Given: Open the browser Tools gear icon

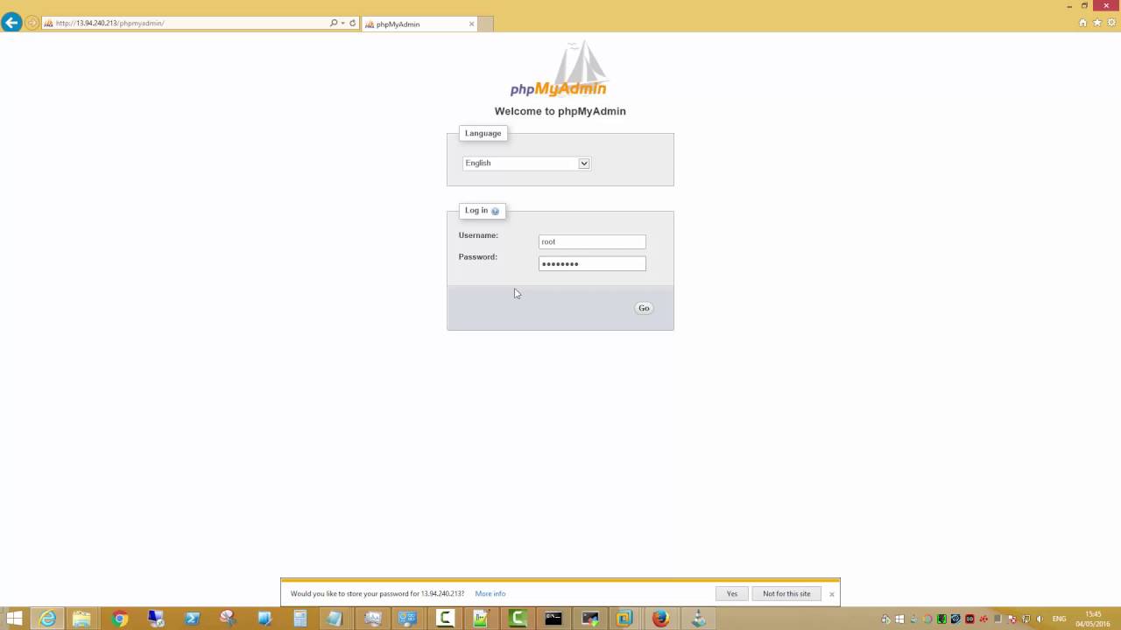Looking at the screenshot, I should pyautogui.click(x=1111, y=23).
